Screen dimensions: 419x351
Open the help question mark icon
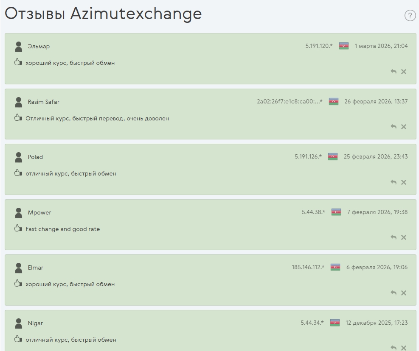(410, 16)
